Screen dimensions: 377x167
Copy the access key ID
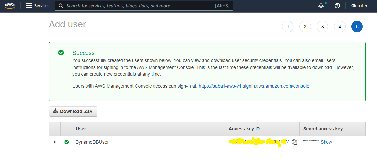tap(294, 142)
